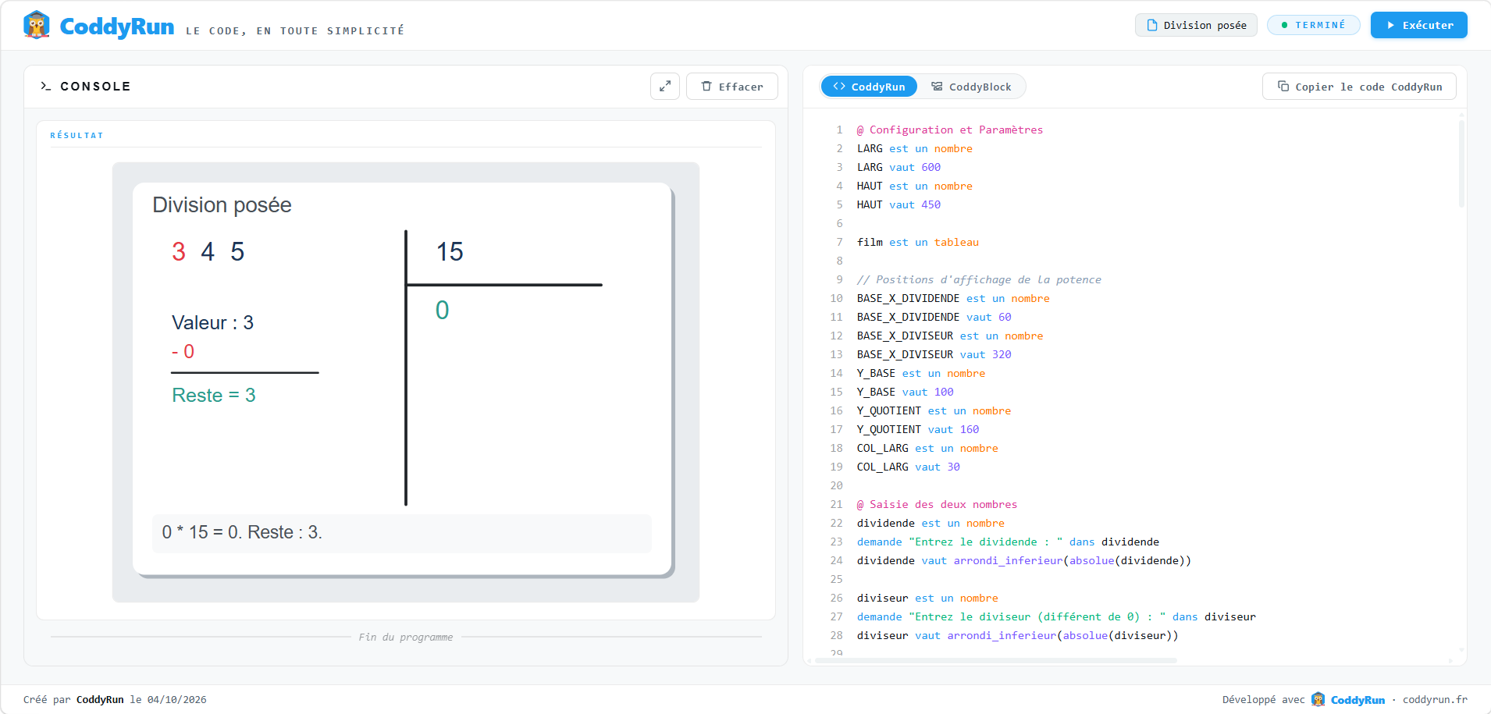
Task: Click line number 14 in the gutter
Action: pyautogui.click(x=837, y=374)
